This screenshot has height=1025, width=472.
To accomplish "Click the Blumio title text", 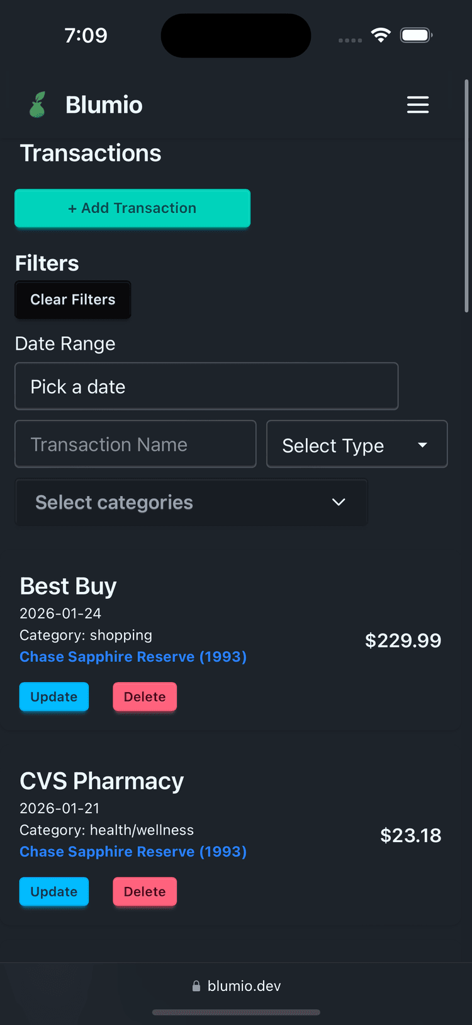I will point(103,105).
